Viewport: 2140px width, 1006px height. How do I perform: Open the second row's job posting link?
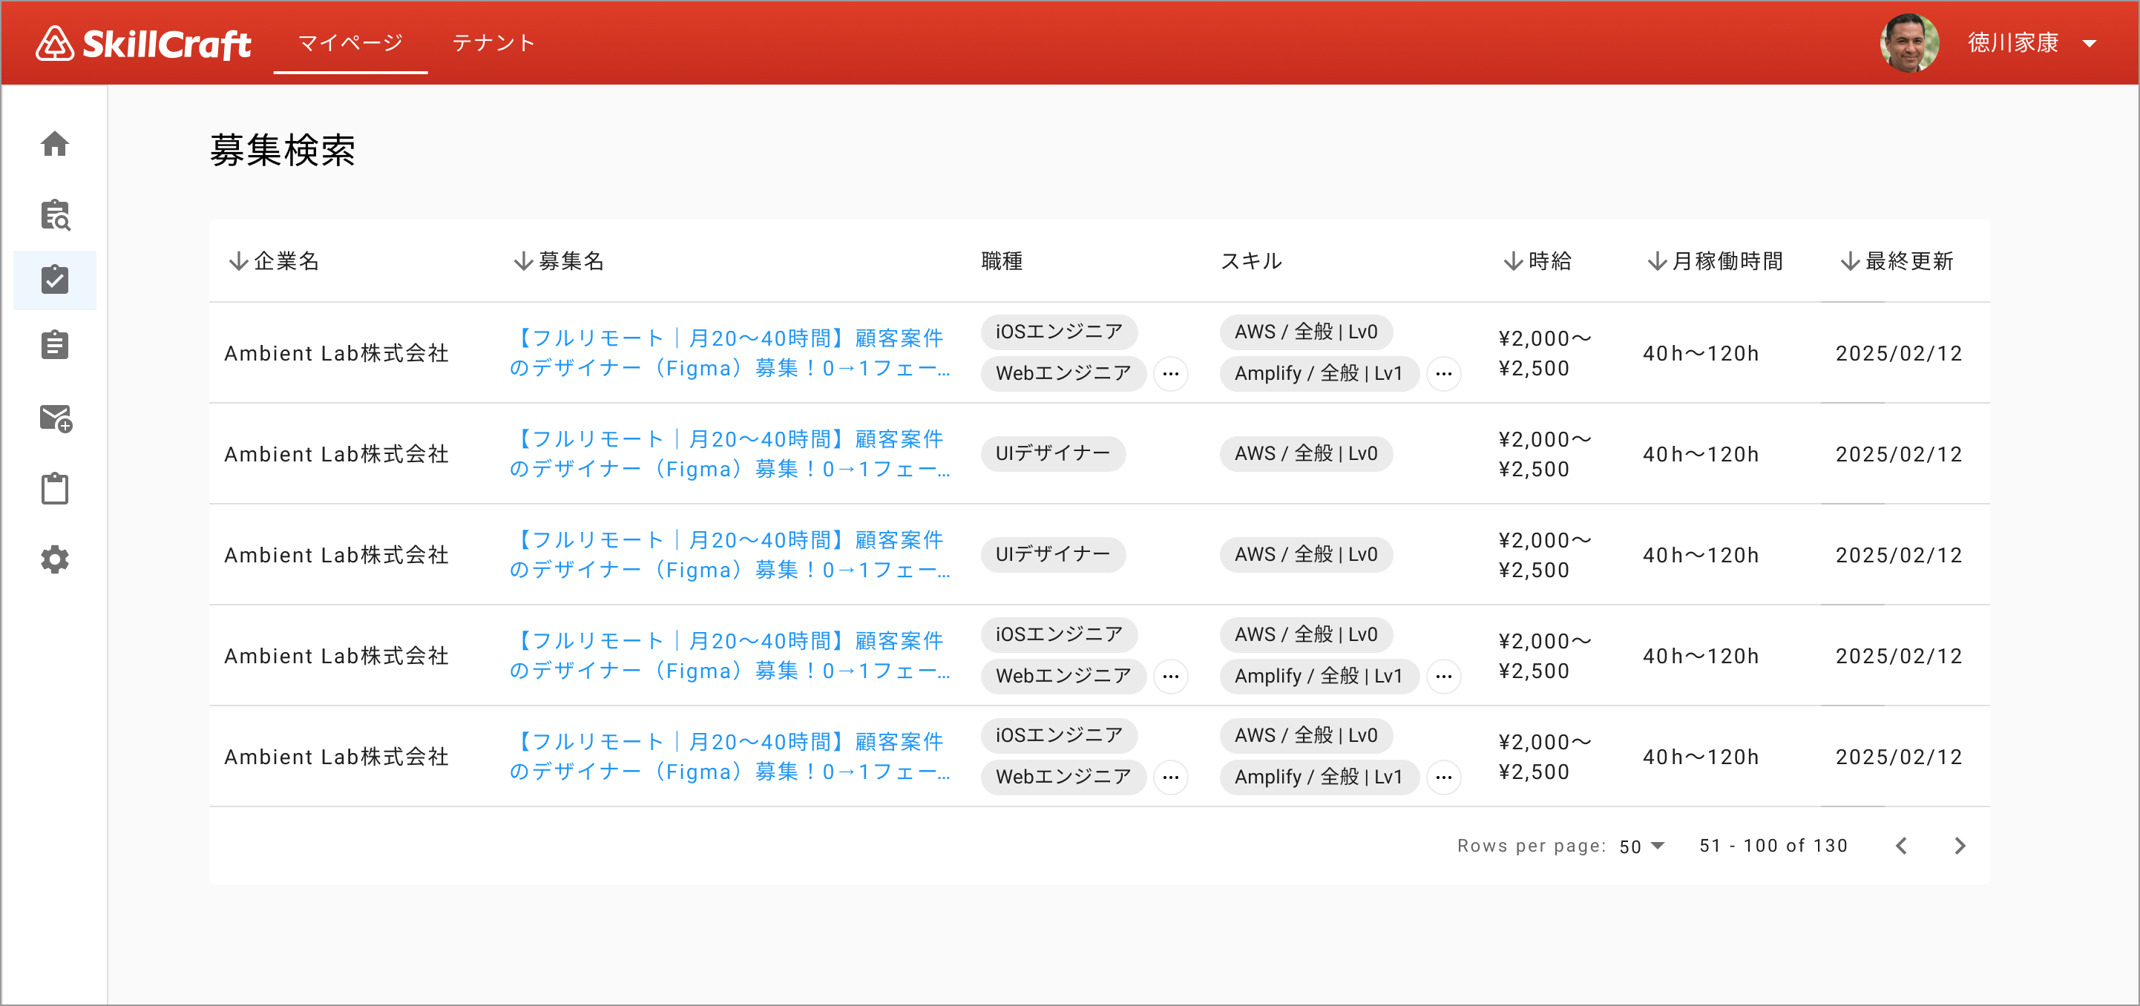click(729, 453)
